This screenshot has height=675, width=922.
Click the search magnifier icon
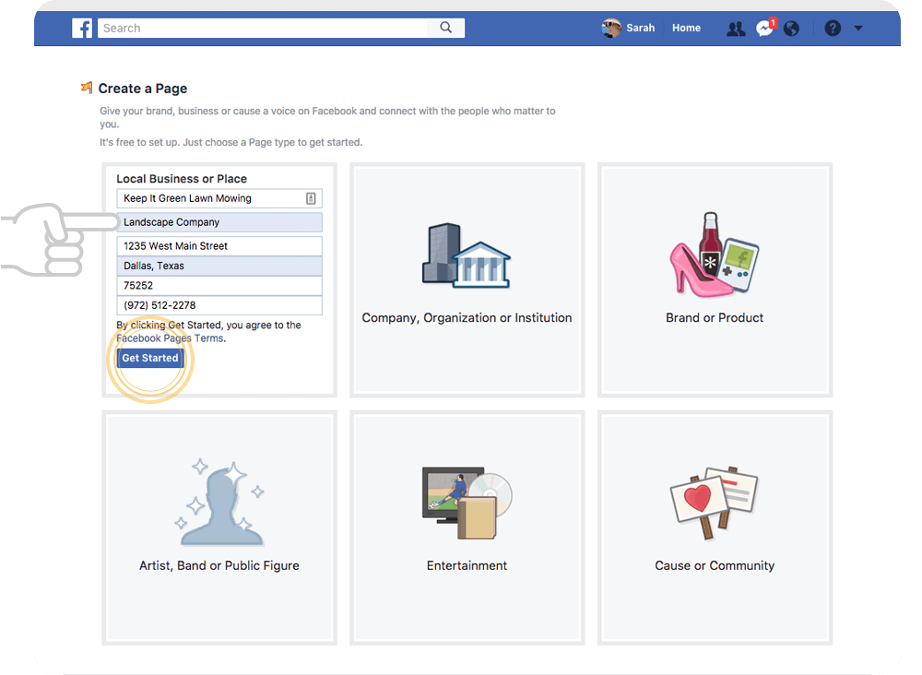445,28
